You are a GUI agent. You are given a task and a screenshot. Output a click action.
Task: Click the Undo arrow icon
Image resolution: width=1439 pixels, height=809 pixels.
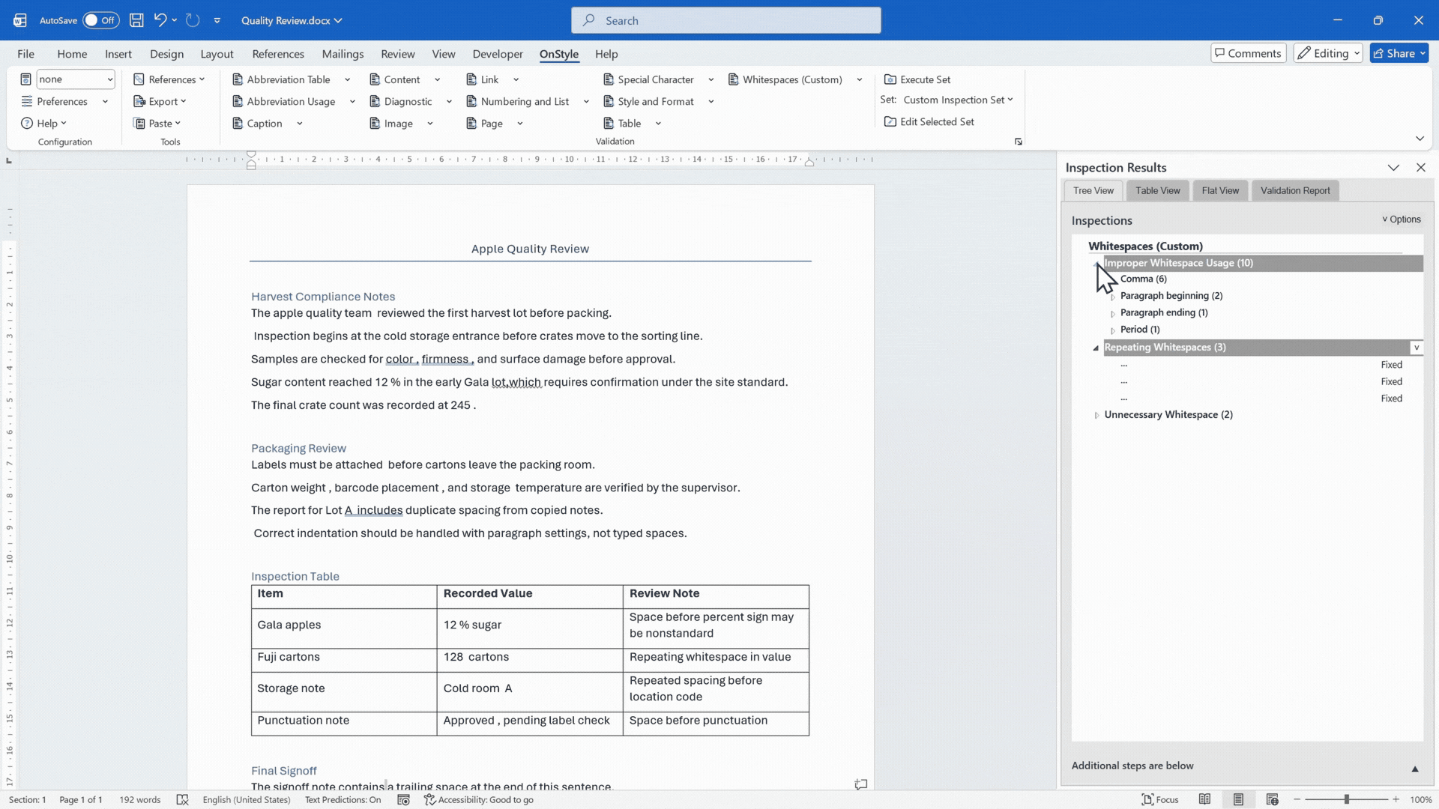(x=160, y=20)
